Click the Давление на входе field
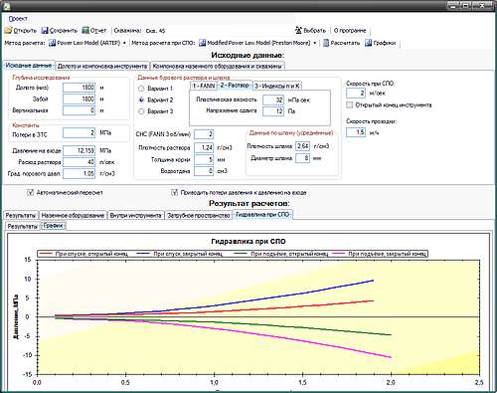This screenshot has height=393, width=497. [x=79, y=150]
